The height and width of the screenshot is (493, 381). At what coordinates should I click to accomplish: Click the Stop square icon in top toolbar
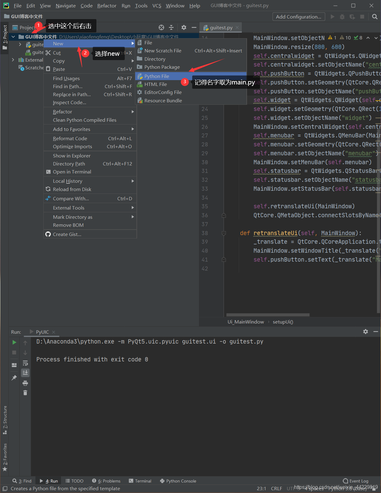[362, 17]
